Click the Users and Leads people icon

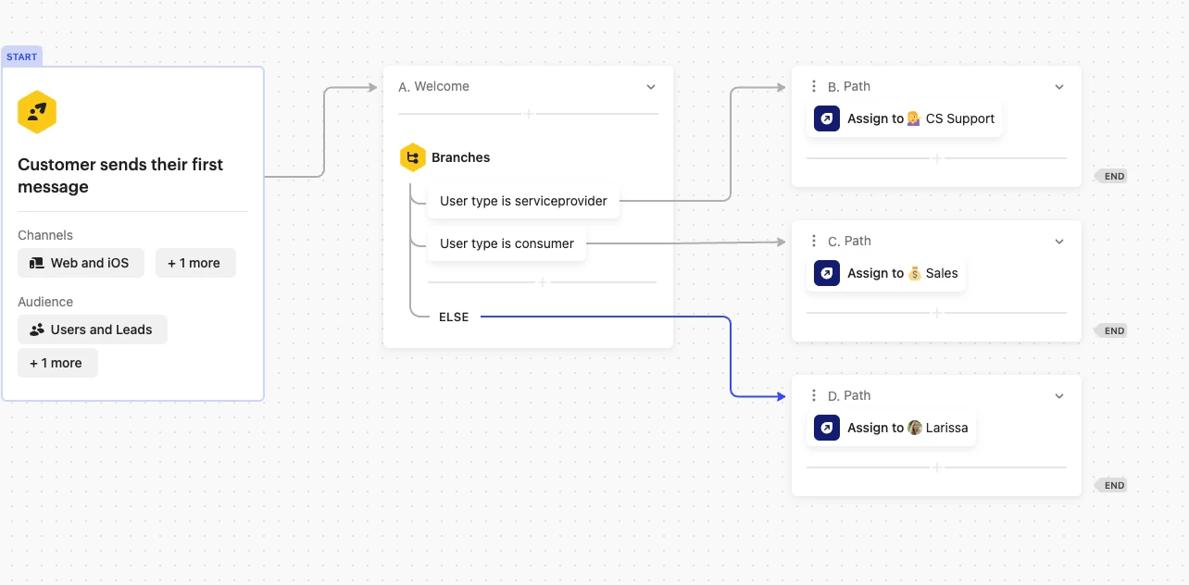[37, 330]
